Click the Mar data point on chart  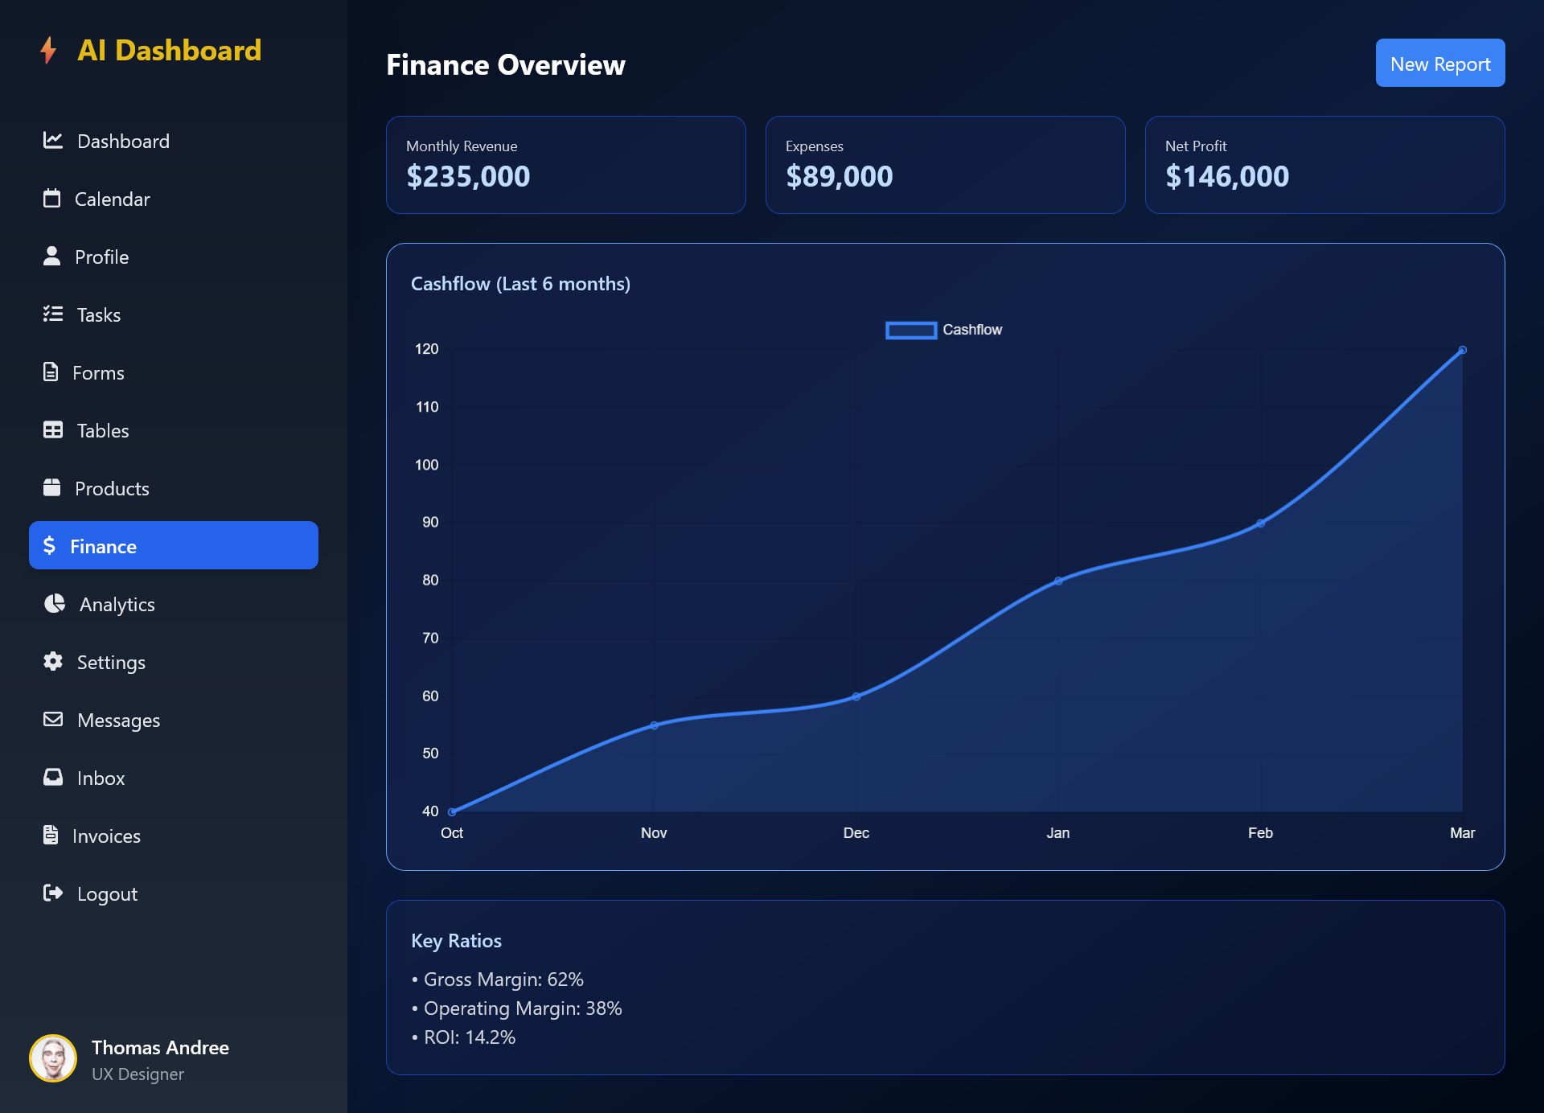pyautogui.click(x=1463, y=351)
